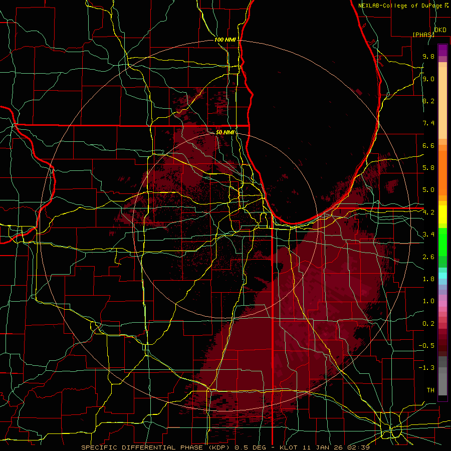Click the 7.4 color scale value

coord(428,123)
